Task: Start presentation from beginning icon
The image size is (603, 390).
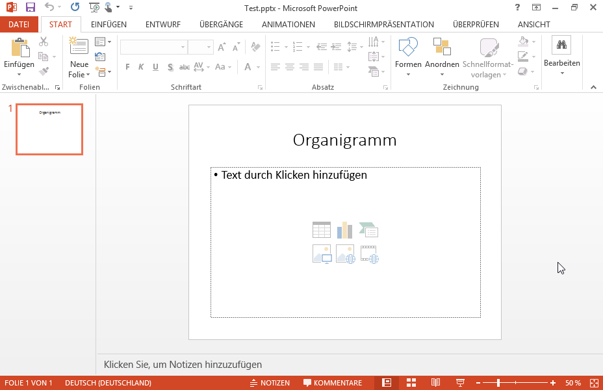Action: (x=94, y=7)
